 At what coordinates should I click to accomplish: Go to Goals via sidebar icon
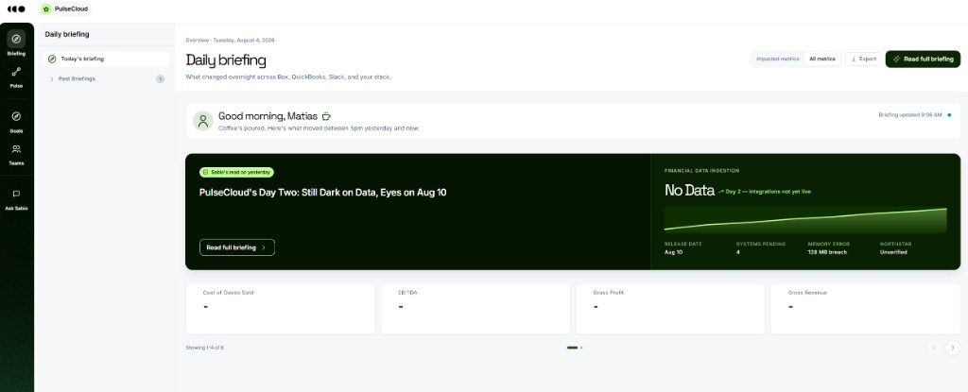pos(17,117)
